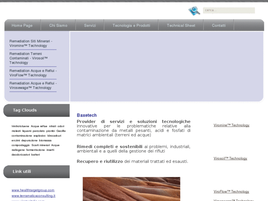Open Remediation Acque e Reflui Virosewage link
The image size is (268, 201).
33,86
